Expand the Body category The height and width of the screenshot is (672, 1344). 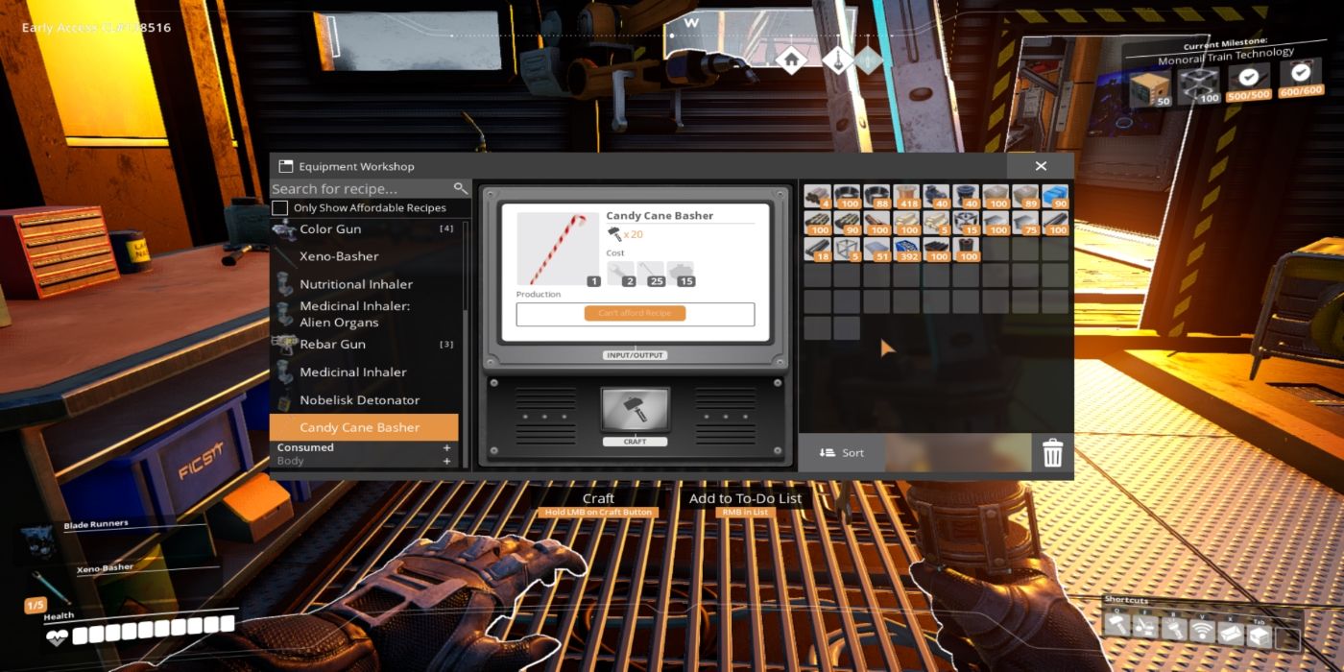point(446,462)
